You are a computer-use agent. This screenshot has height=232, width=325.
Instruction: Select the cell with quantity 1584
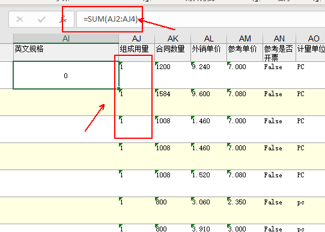(172, 102)
